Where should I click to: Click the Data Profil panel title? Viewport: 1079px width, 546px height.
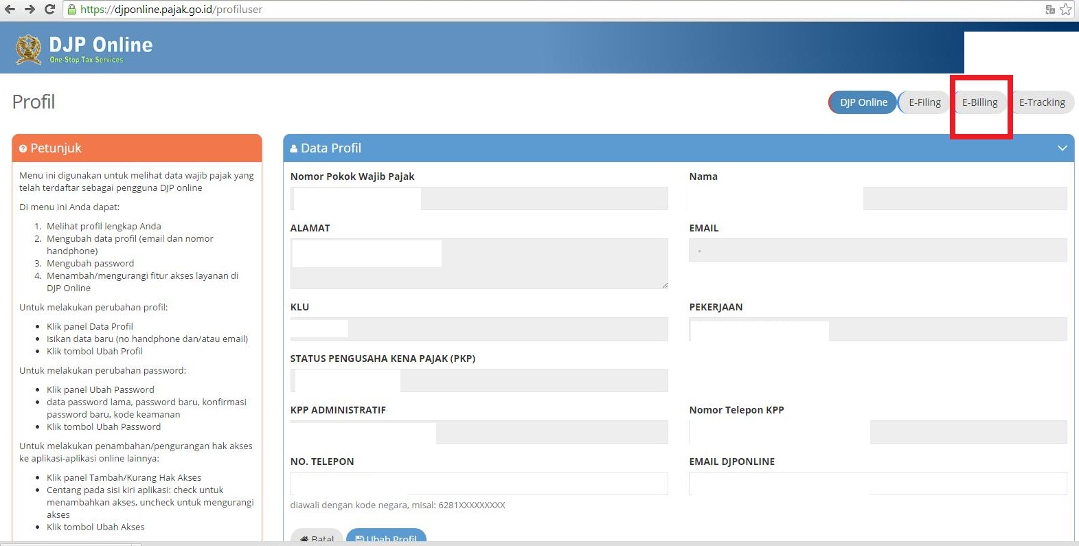click(x=331, y=148)
